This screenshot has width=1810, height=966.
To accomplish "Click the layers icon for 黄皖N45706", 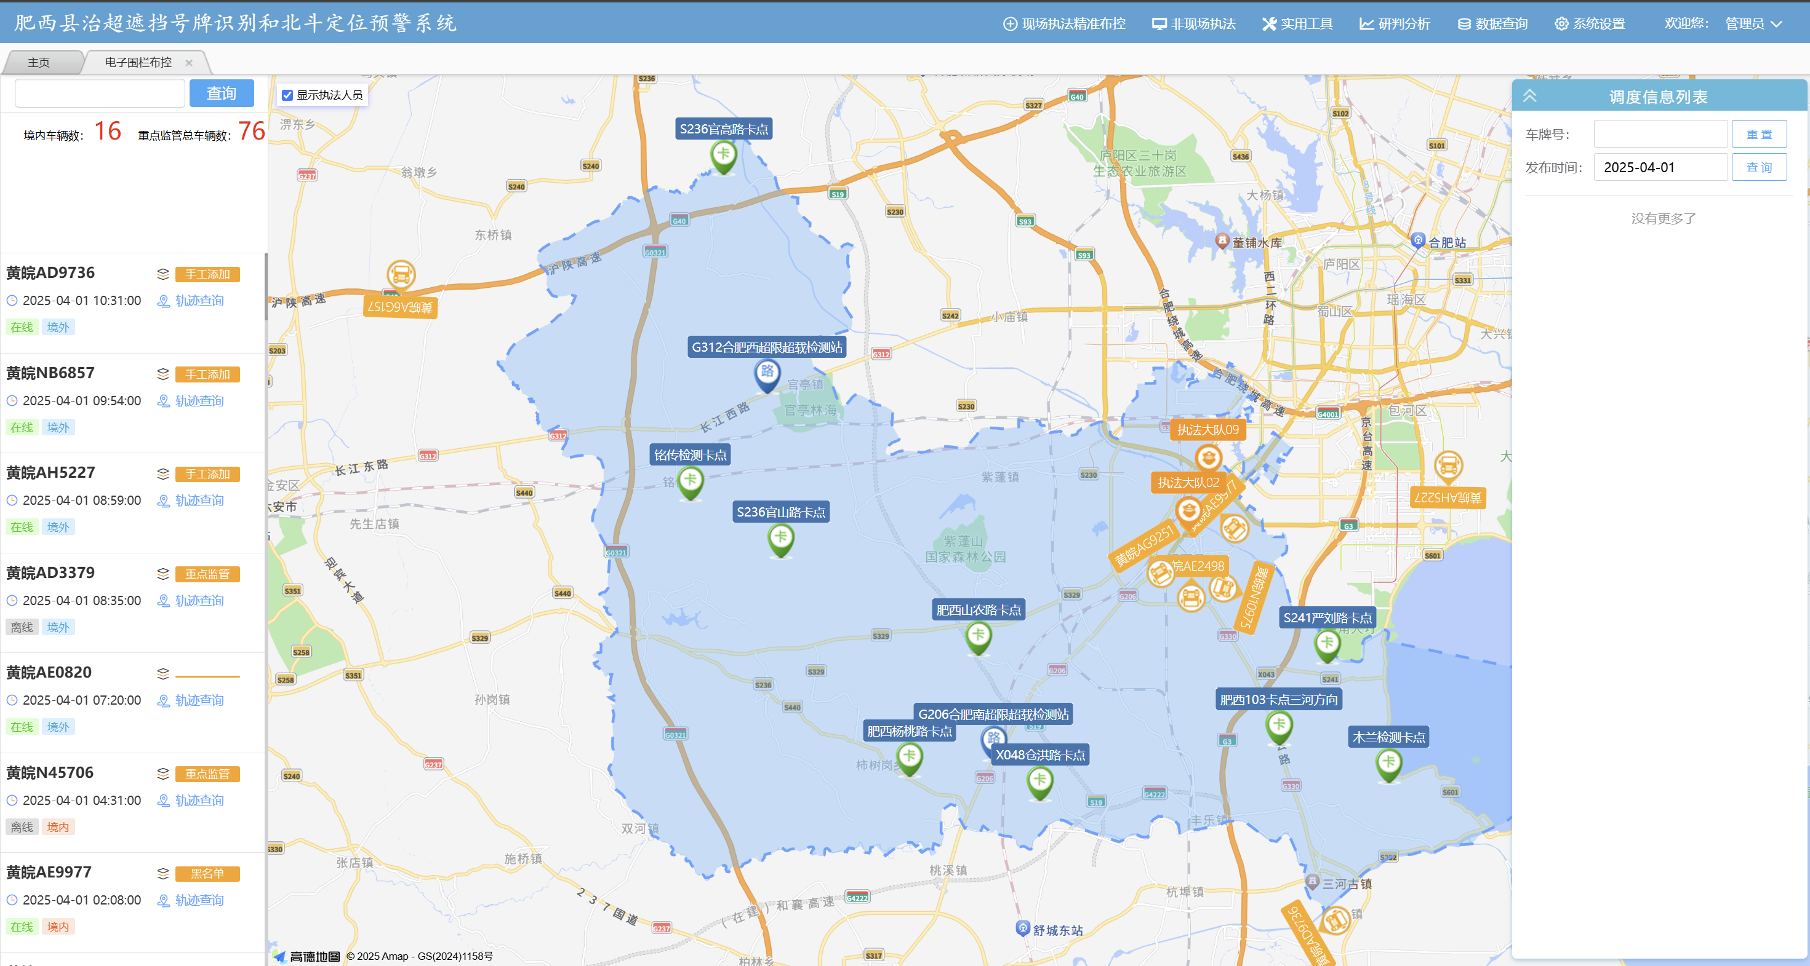I will [x=163, y=774].
